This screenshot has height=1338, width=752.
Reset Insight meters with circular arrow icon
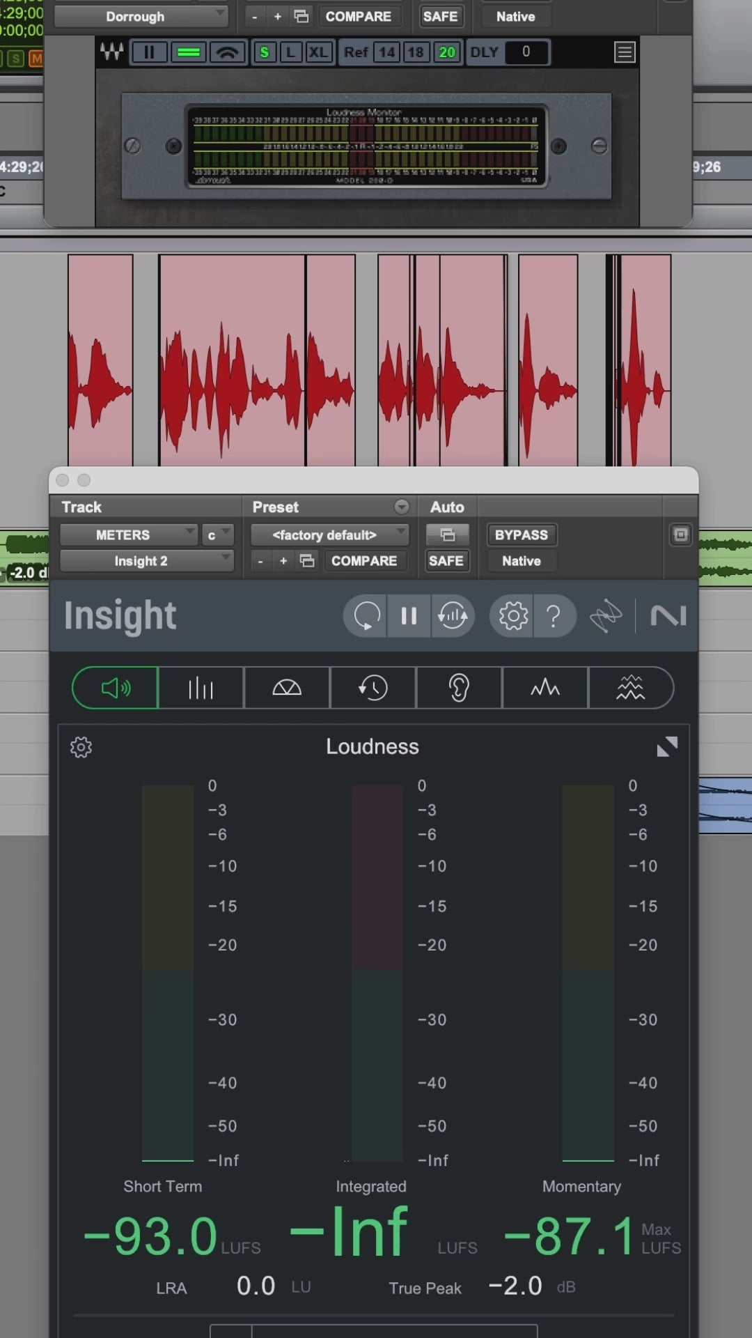pos(366,616)
